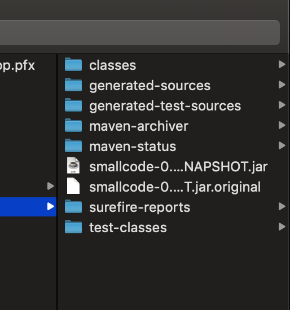Click the blank jar.original document icon
290x310 pixels.
tap(73, 186)
